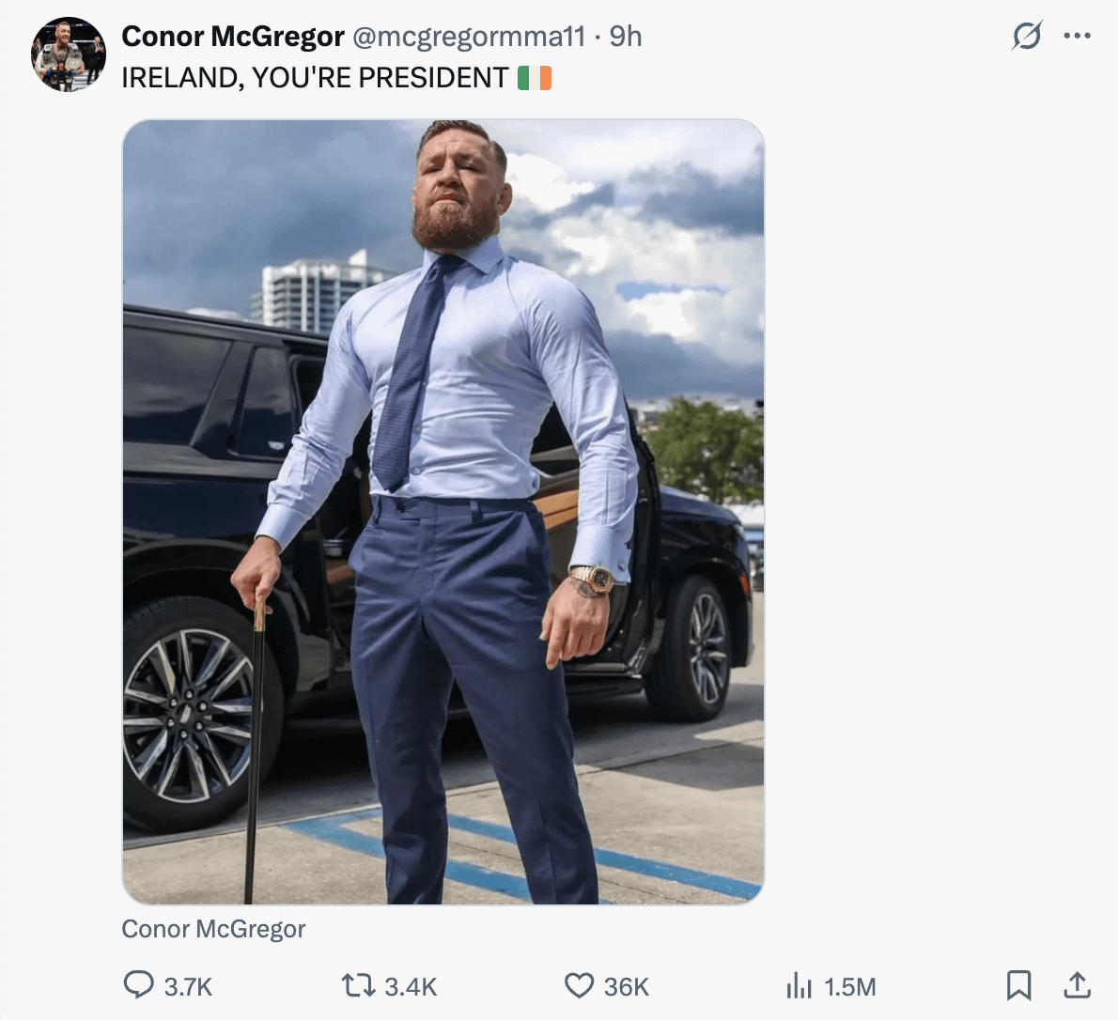Image resolution: width=1118 pixels, height=1020 pixels.
Task: Click the repost arrows icon
Action: pyautogui.click(x=356, y=985)
